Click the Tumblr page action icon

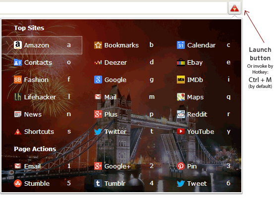pos(98,183)
